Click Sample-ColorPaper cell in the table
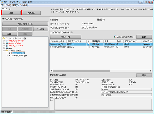 click(58, 47)
